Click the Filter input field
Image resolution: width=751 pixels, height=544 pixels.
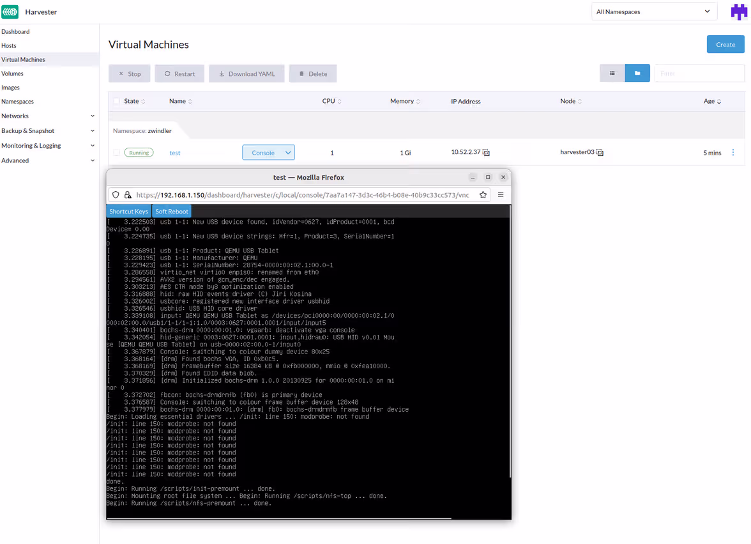tap(699, 74)
